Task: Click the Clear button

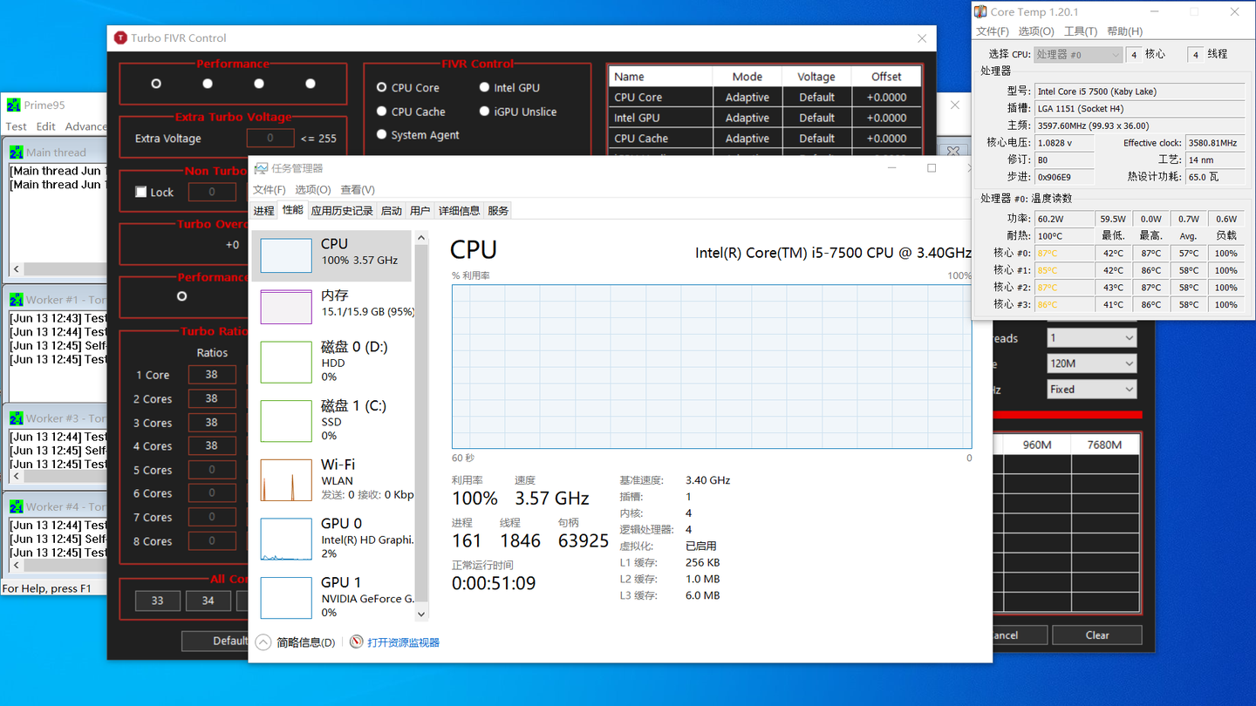Action: (x=1097, y=635)
